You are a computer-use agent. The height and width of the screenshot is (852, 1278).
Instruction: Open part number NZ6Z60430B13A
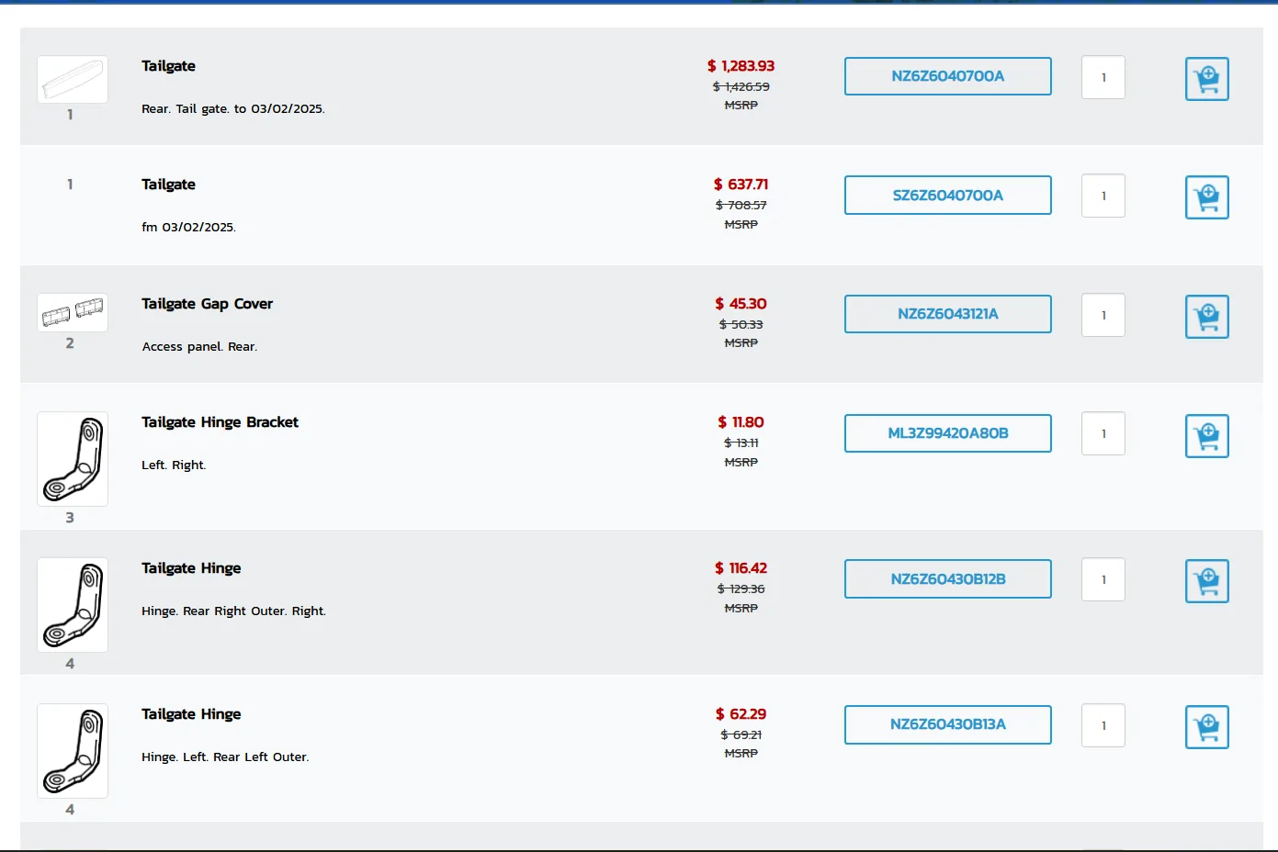coord(948,724)
